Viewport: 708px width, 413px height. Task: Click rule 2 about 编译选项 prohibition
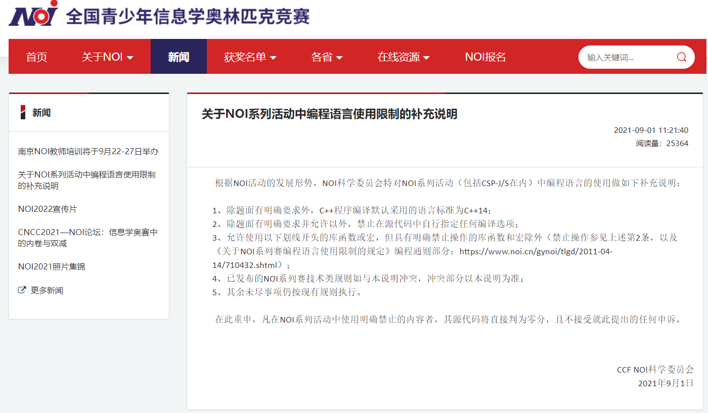click(x=366, y=223)
